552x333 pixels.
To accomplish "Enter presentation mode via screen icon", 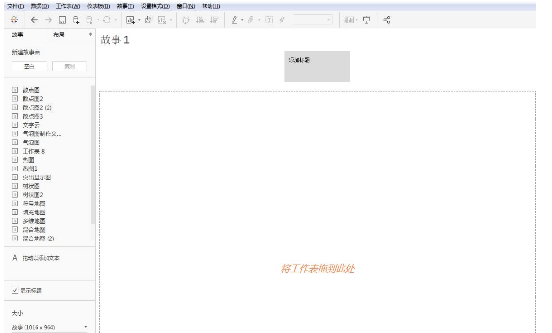I will click(367, 20).
